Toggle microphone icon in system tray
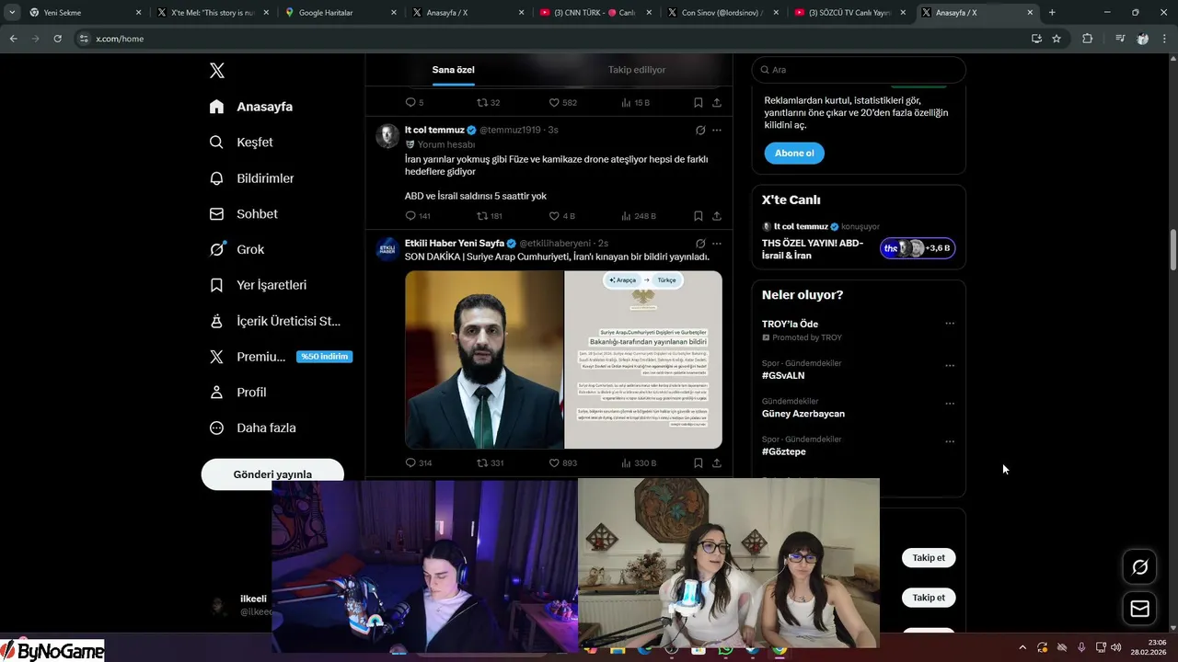 pyautogui.click(x=1081, y=647)
